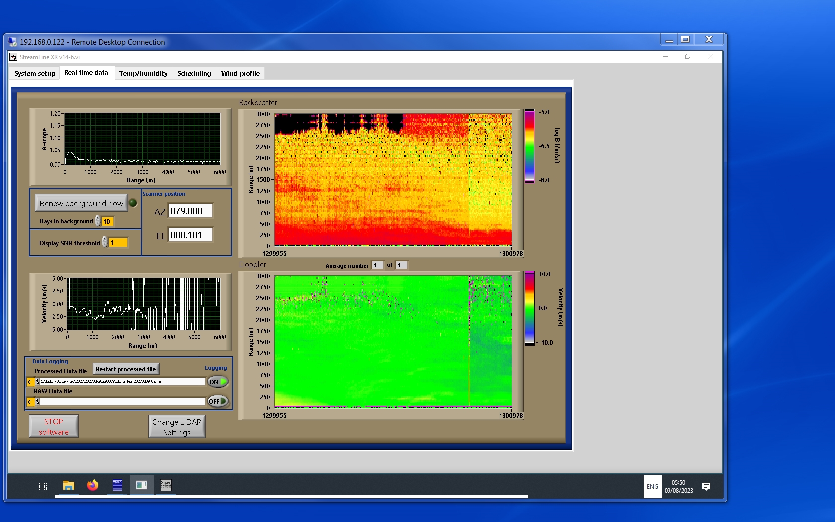Open File Explorer in the remote taskbar
Image resolution: width=835 pixels, height=522 pixels.
(69, 485)
